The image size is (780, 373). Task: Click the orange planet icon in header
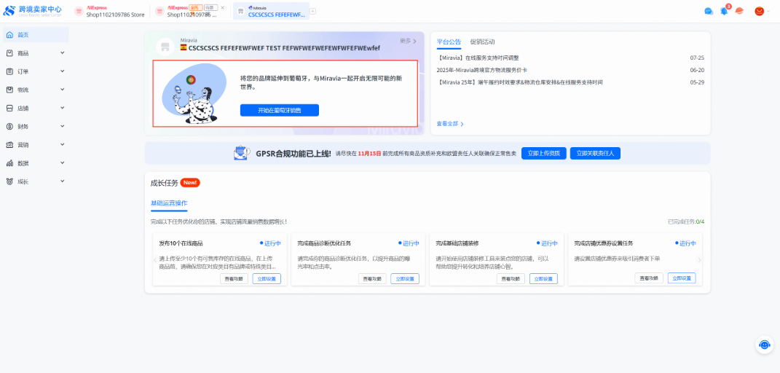point(739,11)
